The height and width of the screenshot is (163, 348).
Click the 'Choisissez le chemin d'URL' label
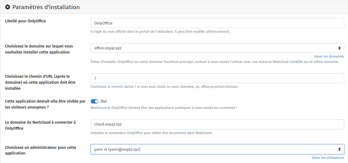click(x=40, y=82)
